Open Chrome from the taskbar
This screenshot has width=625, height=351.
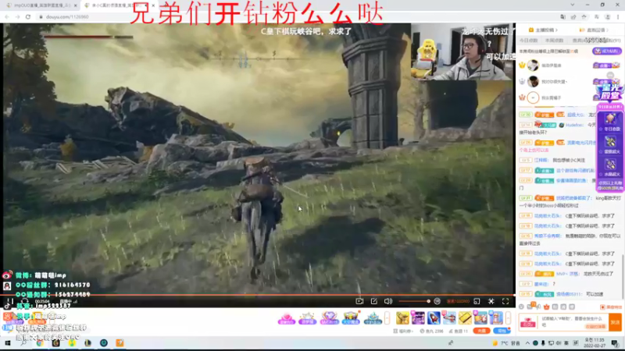[x=40, y=342]
